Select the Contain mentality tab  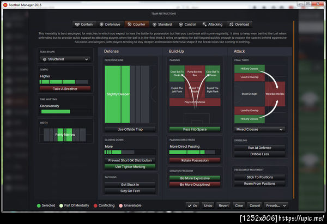[84, 25]
